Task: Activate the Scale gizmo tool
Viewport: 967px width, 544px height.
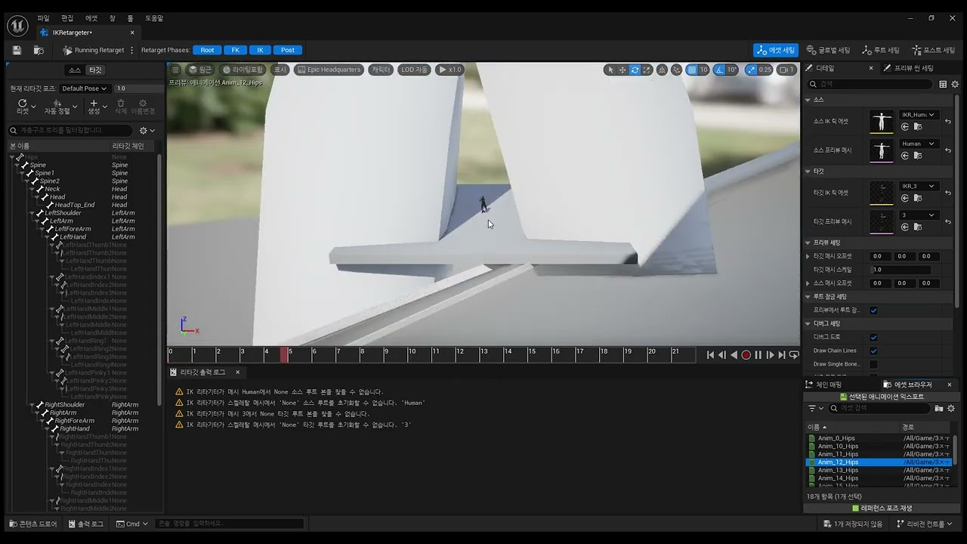Action: pos(647,70)
